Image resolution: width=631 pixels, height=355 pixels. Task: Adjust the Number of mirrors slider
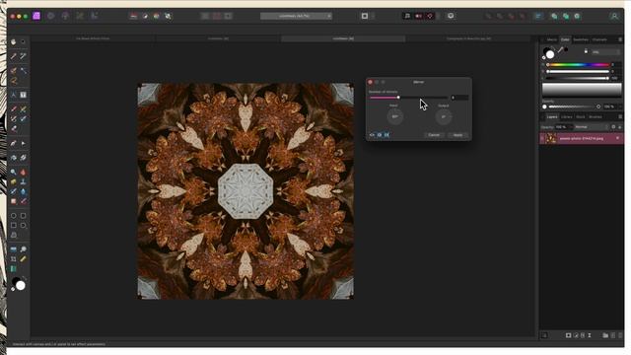pos(408,98)
